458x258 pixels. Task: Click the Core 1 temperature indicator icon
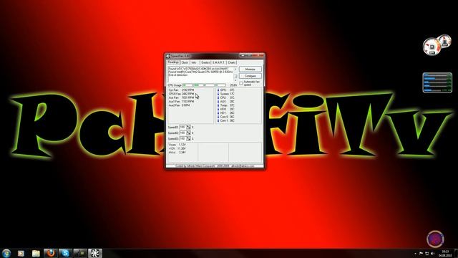click(x=218, y=120)
